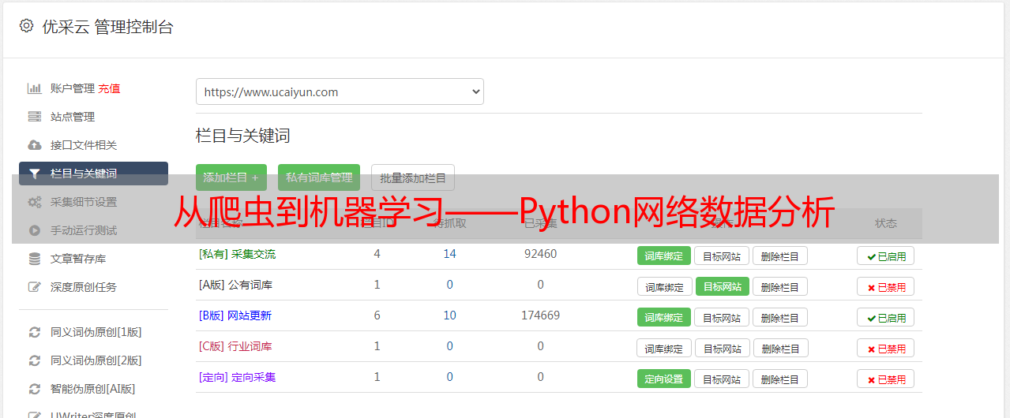This screenshot has height=418, width=1010.
Task: Open the [A版] 公有词库 column link
Action: pos(235,285)
